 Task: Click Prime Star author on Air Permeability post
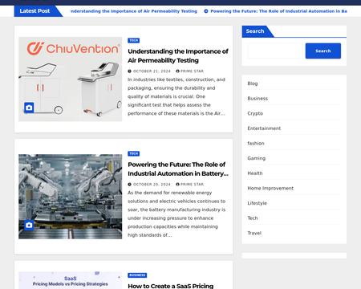click(192, 71)
